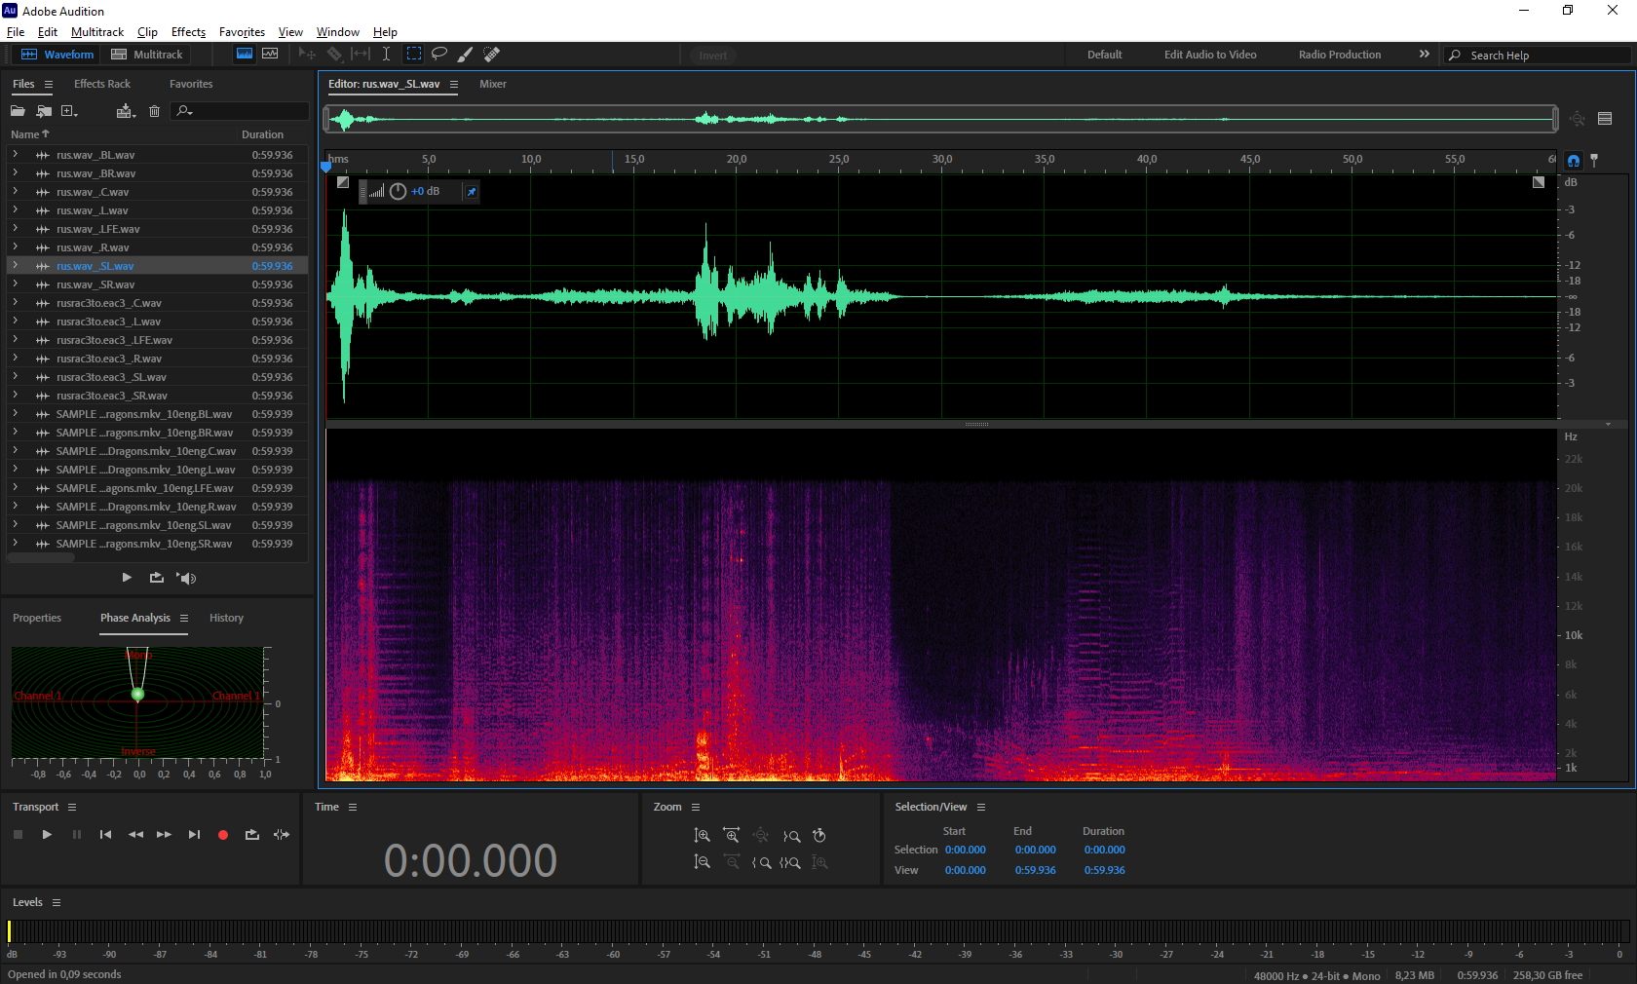Open the Transport panel menu
The width and height of the screenshot is (1637, 984).
72,808
